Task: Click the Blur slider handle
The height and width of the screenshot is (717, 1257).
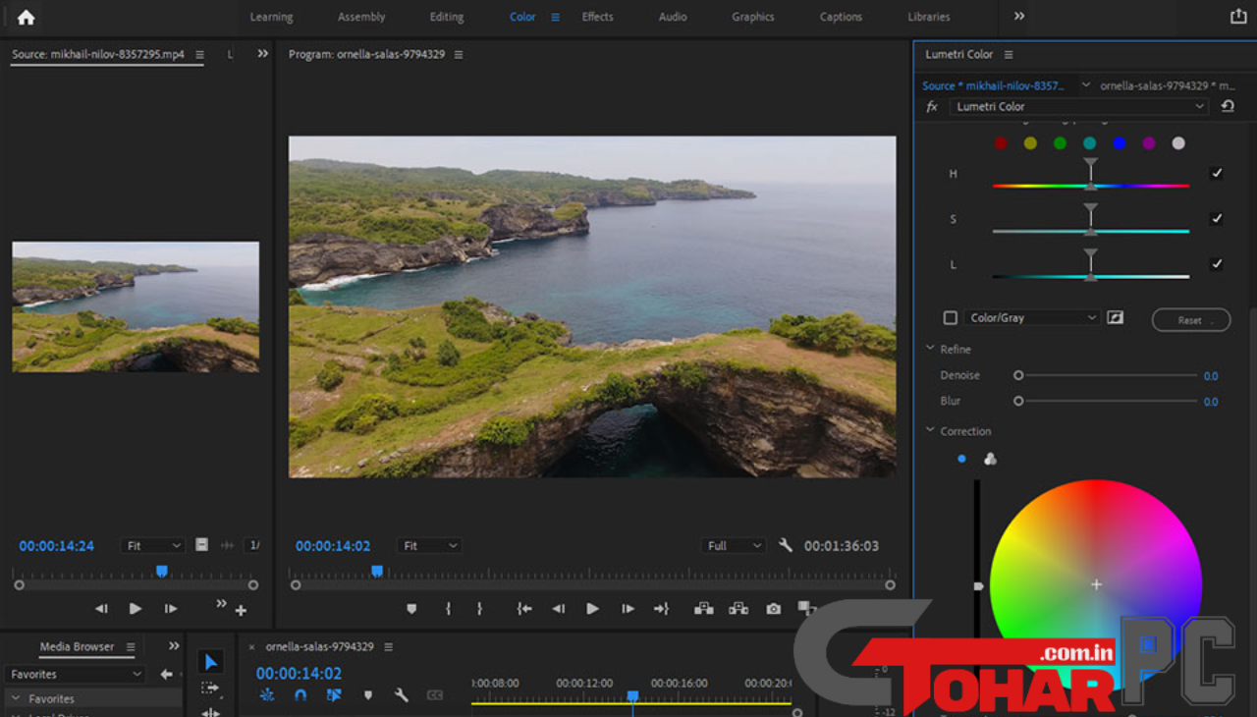Action: point(1018,401)
